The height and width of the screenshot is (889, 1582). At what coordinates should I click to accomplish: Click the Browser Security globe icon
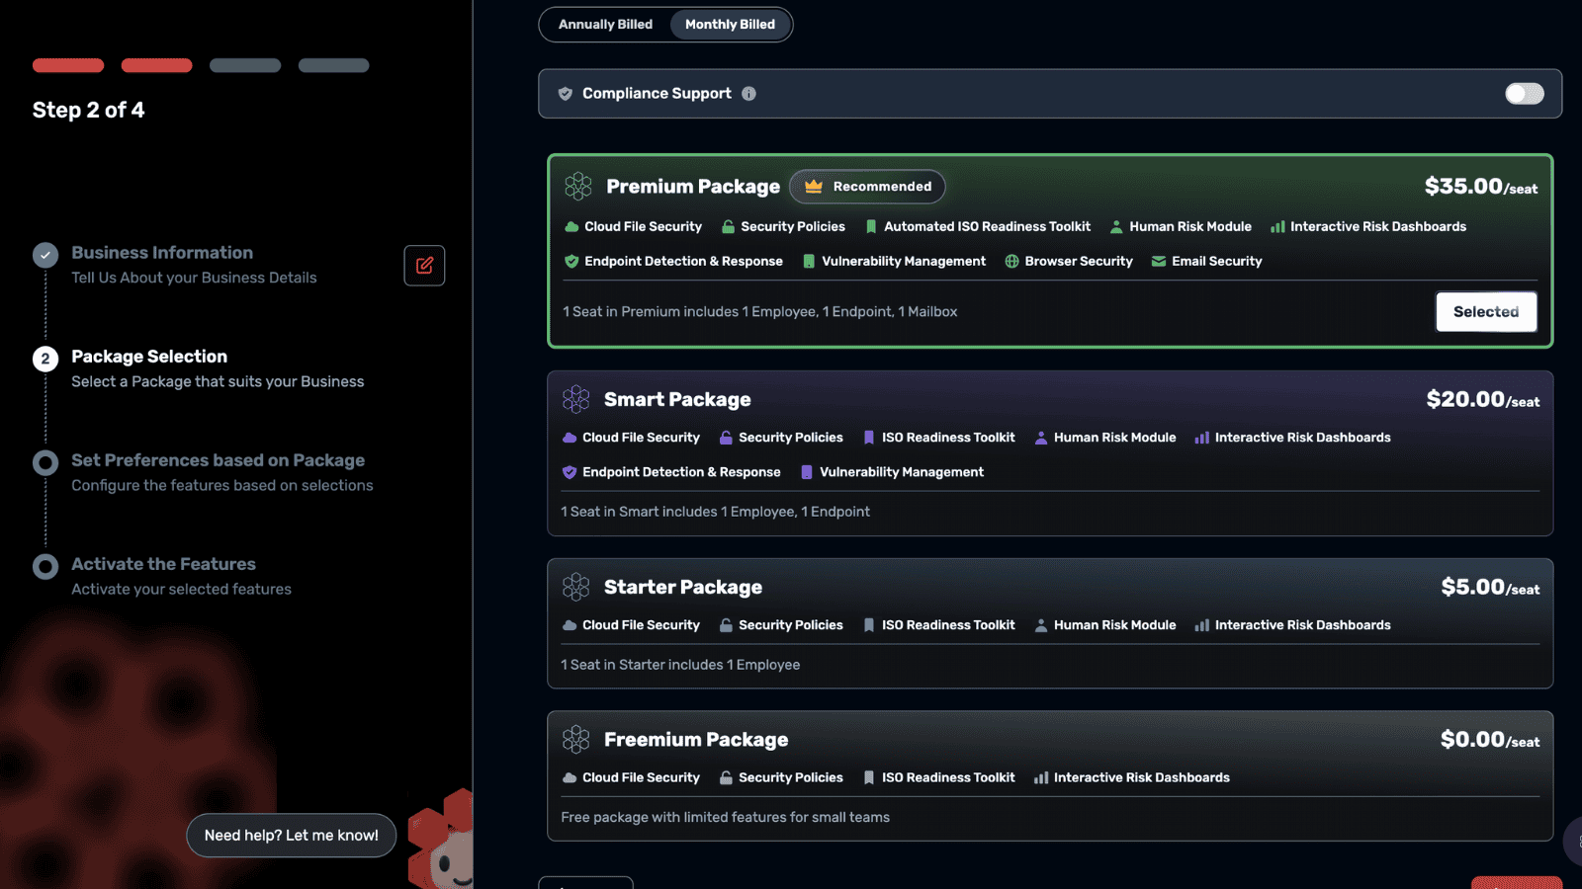click(x=1011, y=261)
